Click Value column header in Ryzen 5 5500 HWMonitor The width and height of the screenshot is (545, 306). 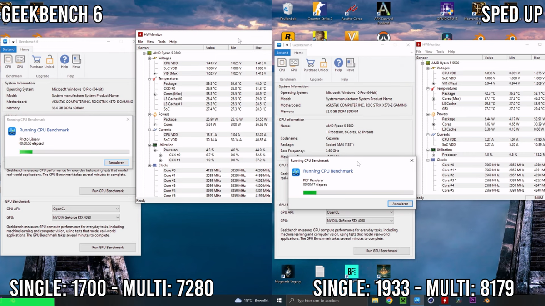pos(495,58)
